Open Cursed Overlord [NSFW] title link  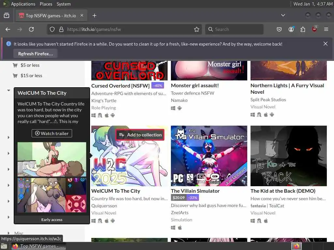[120, 86]
